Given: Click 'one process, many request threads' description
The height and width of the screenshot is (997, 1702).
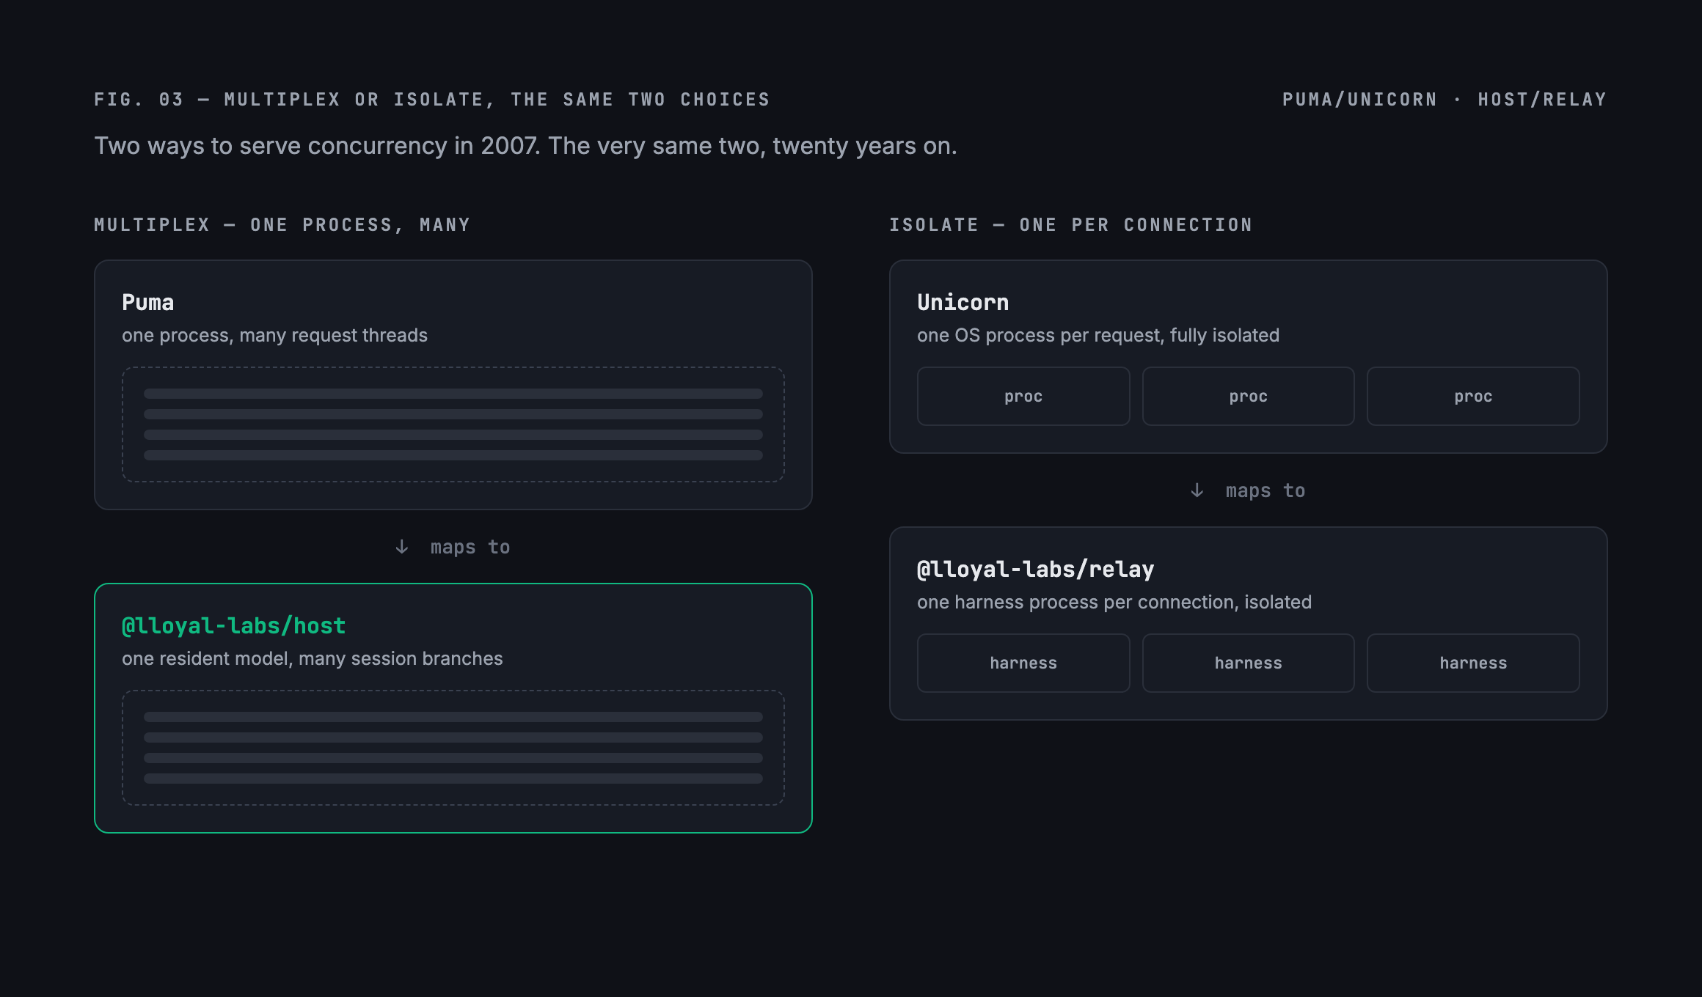Looking at the screenshot, I should [x=274, y=336].
